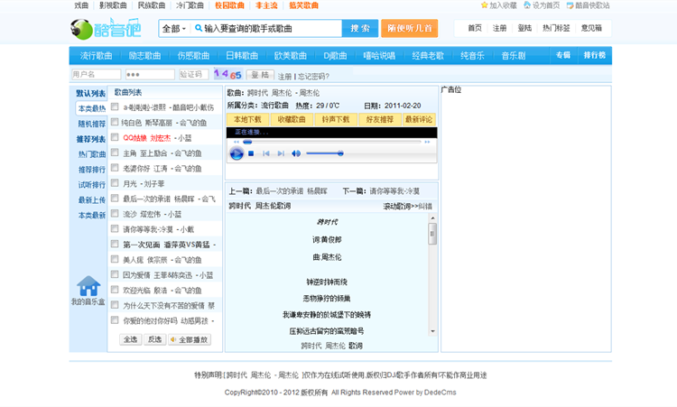Screen dimensions: 677x407
Task: Click the home icon for 设为首页
Action: [527, 5]
